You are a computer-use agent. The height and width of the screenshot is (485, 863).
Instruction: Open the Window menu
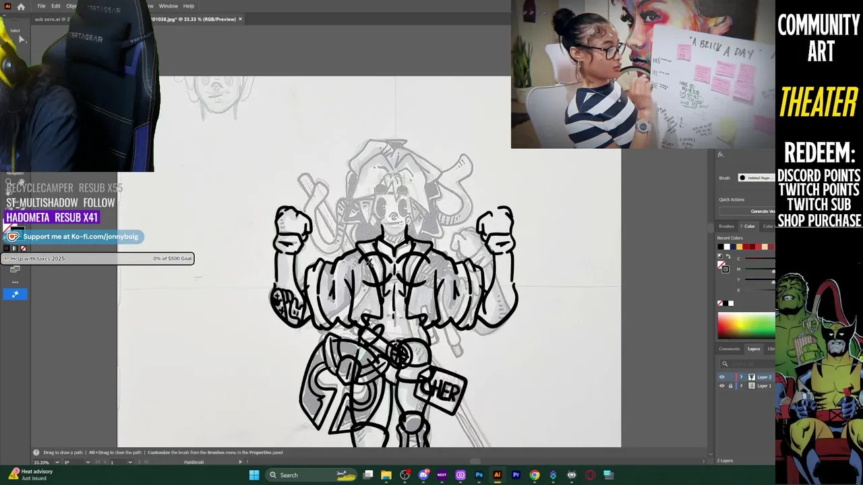[x=169, y=6]
